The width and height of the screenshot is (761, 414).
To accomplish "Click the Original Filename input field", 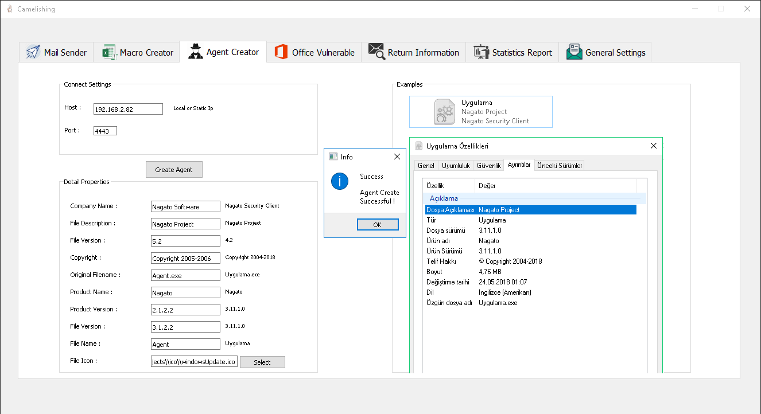I will 186,275.
